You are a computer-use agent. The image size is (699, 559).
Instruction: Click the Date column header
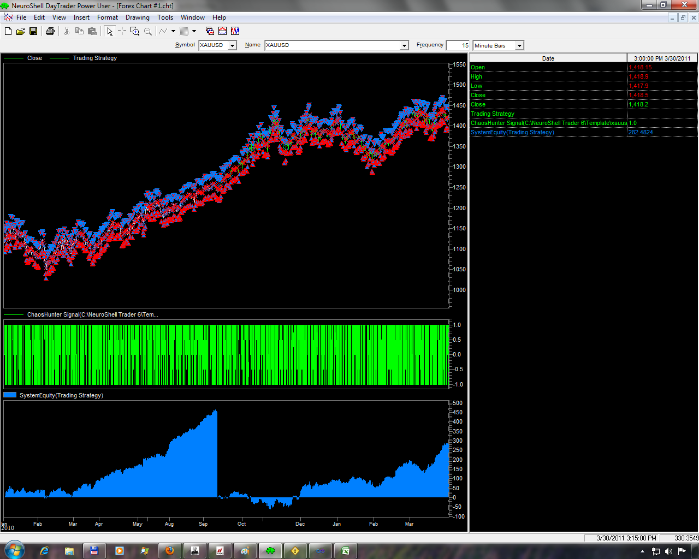[x=548, y=58]
